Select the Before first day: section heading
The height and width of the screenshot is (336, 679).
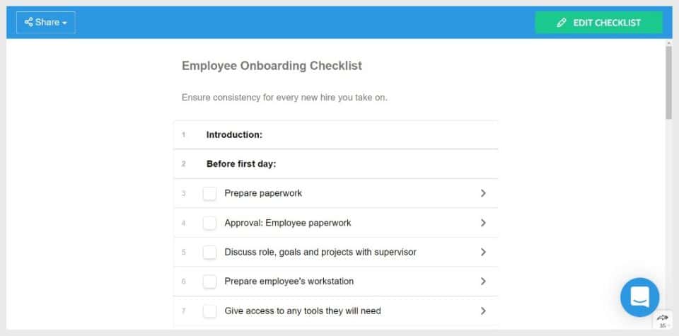click(241, 164)
